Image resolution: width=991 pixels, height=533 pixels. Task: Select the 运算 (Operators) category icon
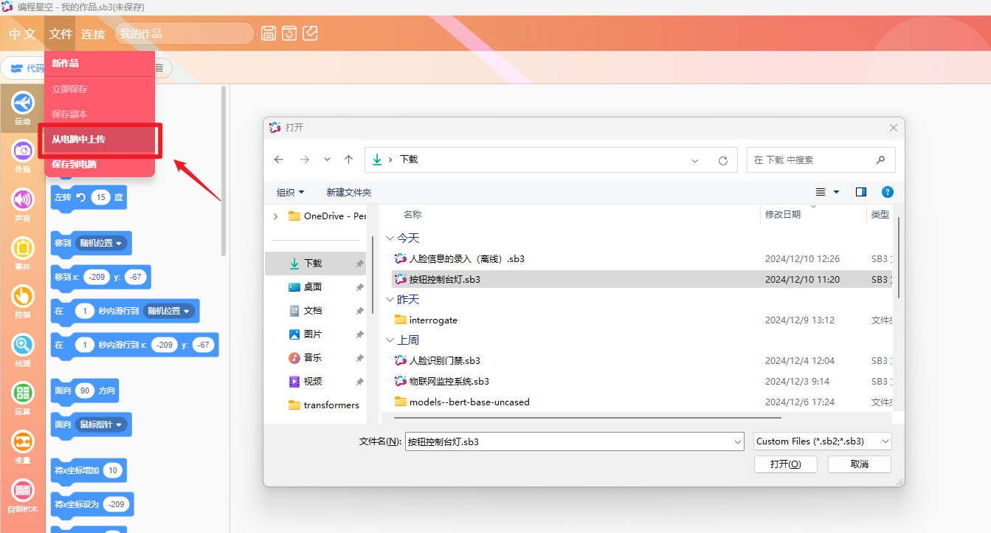tap(23, 393)
